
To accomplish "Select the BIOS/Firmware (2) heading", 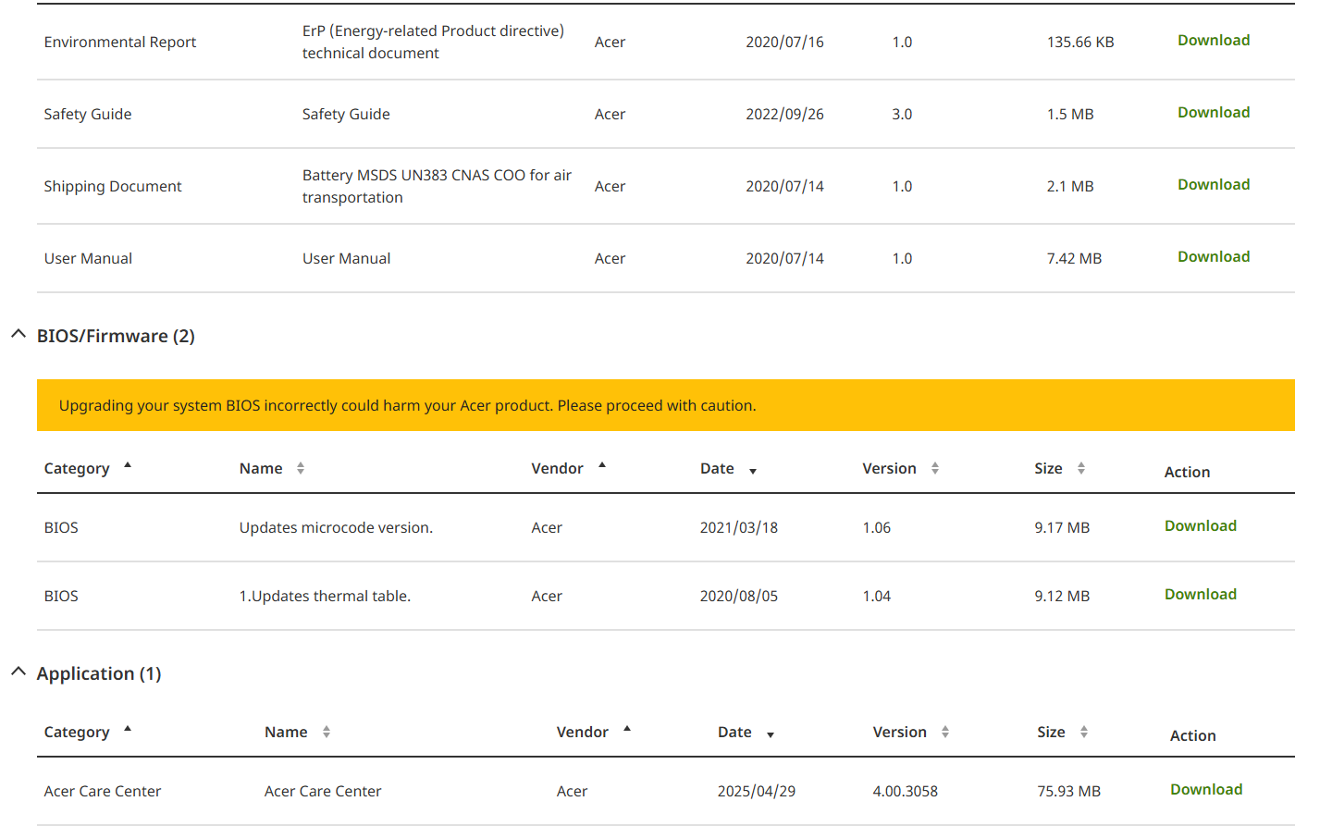I will tap(116, 337).
